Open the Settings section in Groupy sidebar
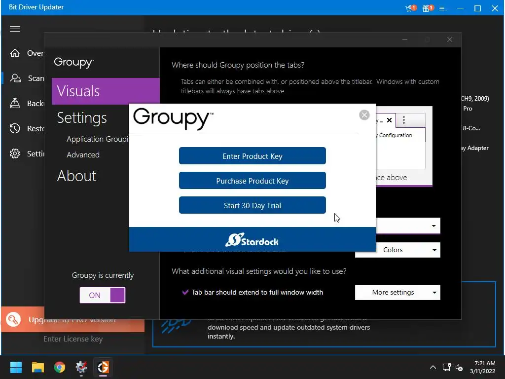The height and width of the screenshot is (379, 505). [x=82, y=118]
